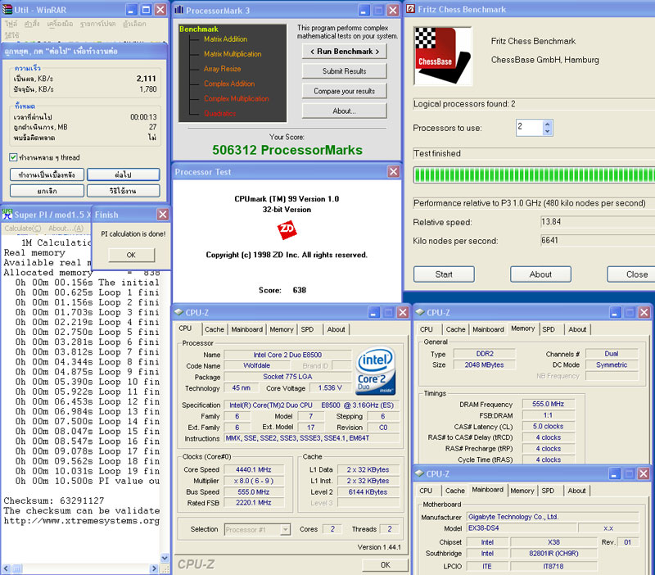Open Calculate menu in Super PI
This screenshot has height=575, width=655.
(23, 229)
